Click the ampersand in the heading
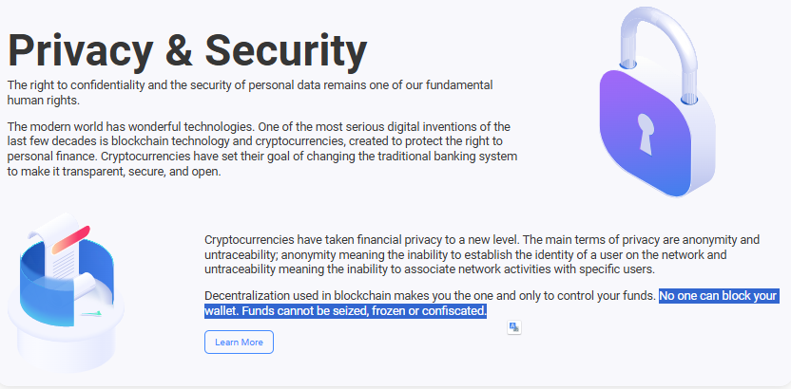The image size is (791, 389). coord(179,51)
